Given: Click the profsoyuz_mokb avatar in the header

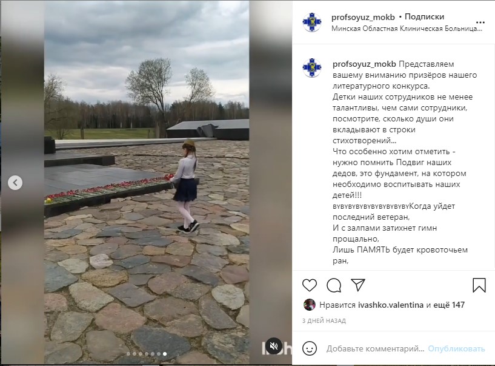Looking at the screenshot, I should [312, 22].
